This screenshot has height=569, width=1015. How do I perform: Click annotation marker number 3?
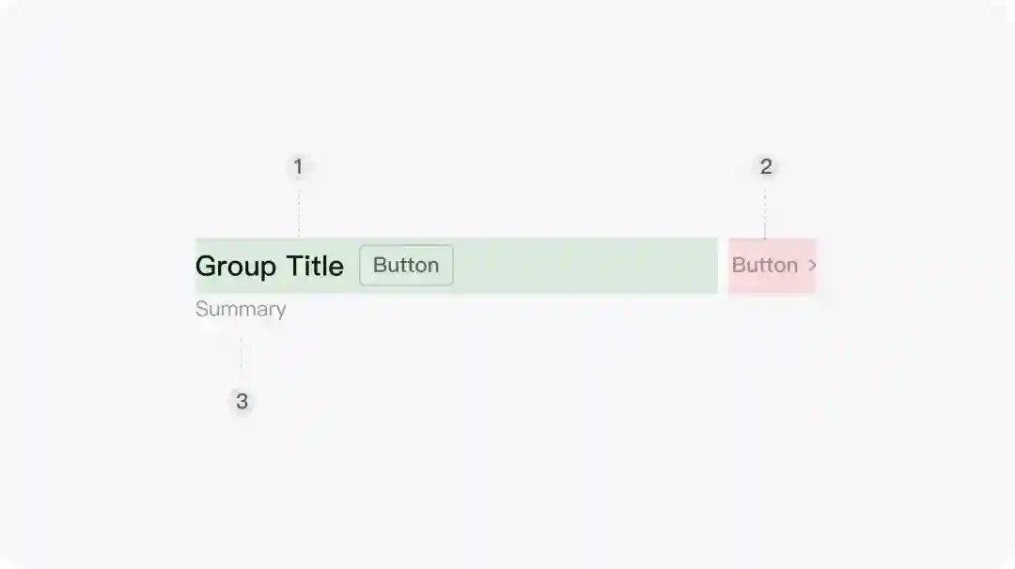242,402
